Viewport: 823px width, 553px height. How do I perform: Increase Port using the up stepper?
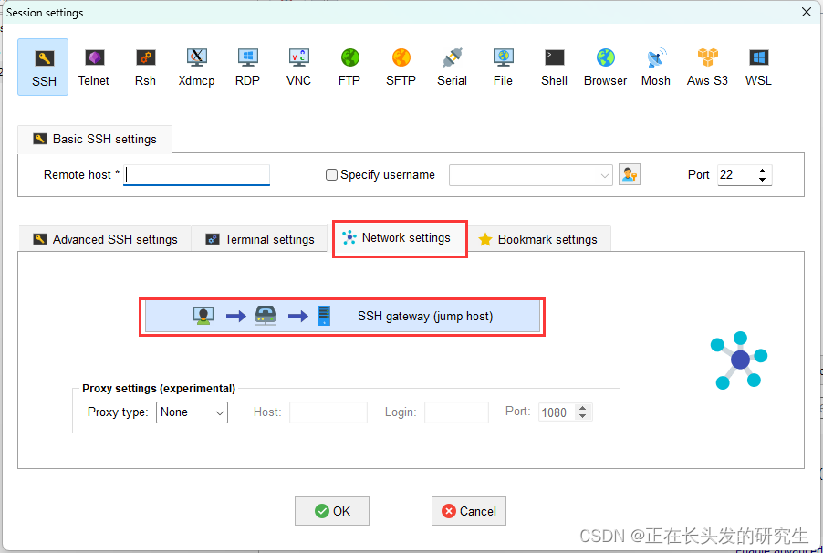click(764, 170)
